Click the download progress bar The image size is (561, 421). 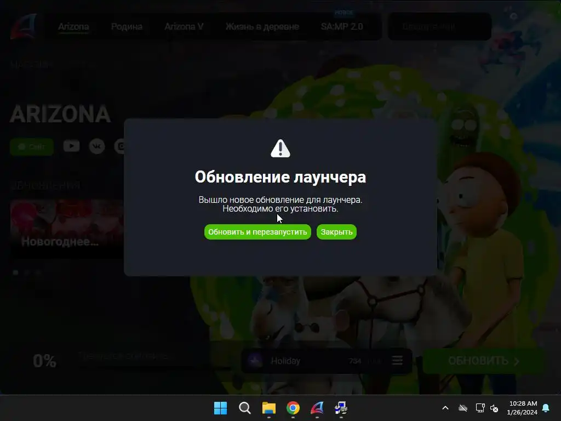[154, 367]
